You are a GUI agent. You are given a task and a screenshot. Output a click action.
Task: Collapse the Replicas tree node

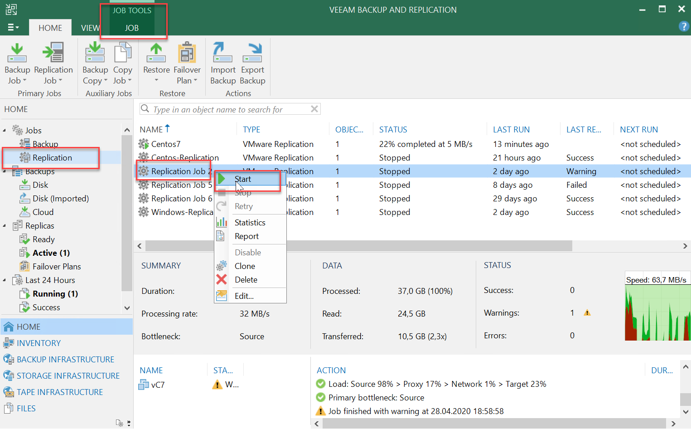click(5, 226)
